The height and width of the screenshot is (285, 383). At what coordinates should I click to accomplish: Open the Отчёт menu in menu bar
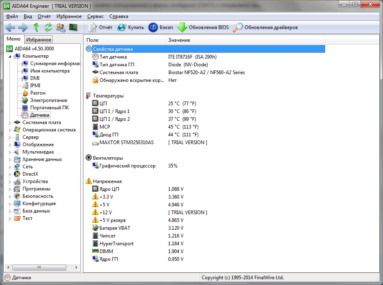[44, 16]
